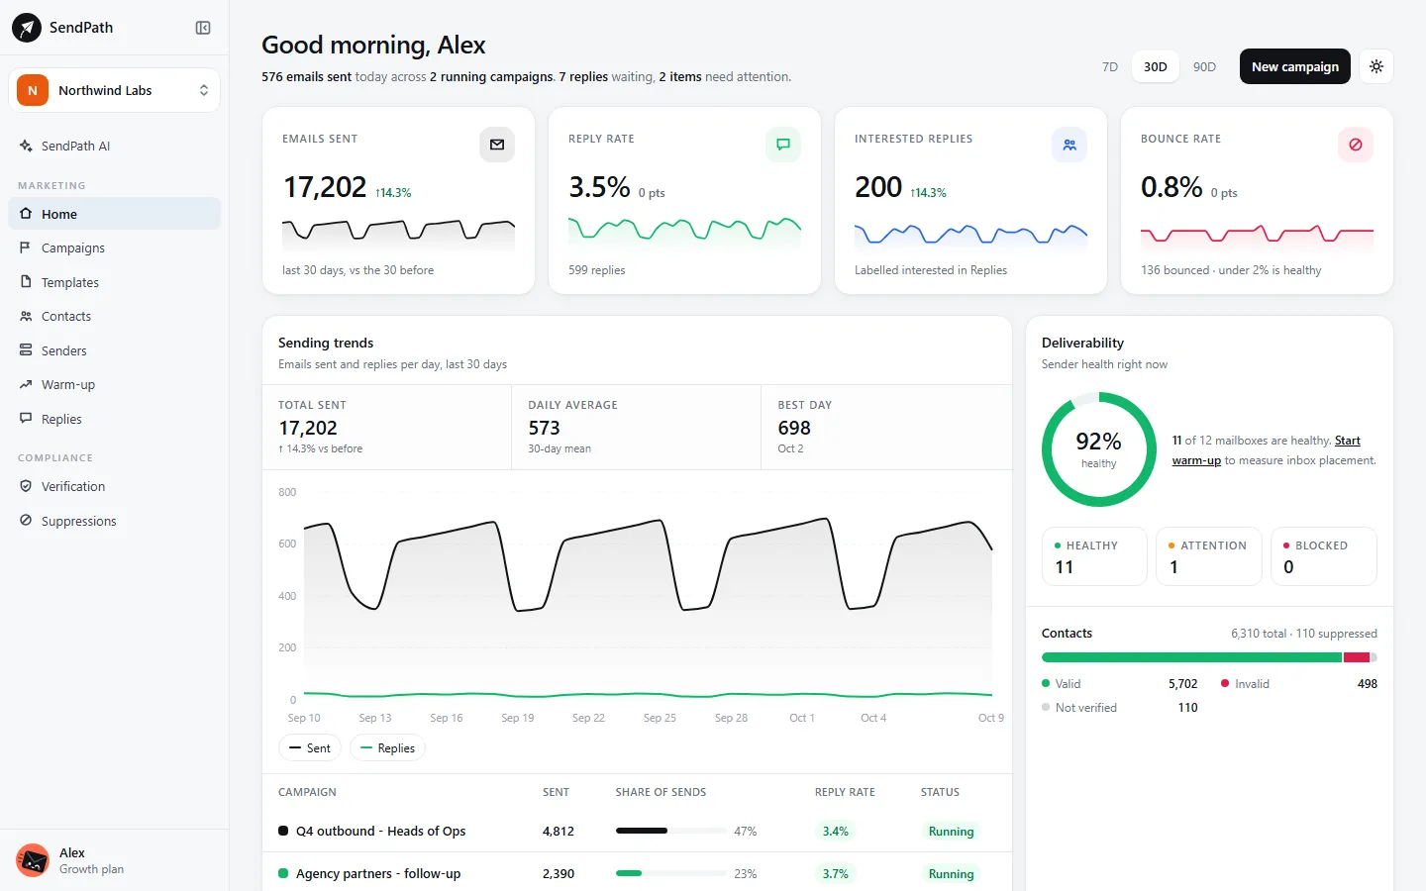Click the New campaign button
This screenshot has height=891, width=1426.
pos(1295,66)
